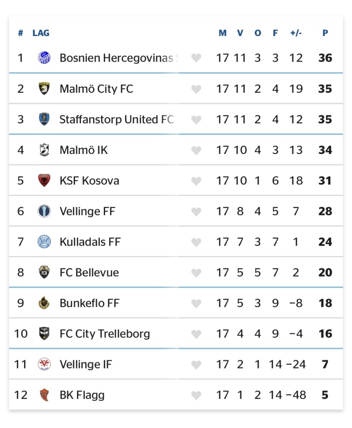Open the FC City Trelleborg team link

coord(104,334)
